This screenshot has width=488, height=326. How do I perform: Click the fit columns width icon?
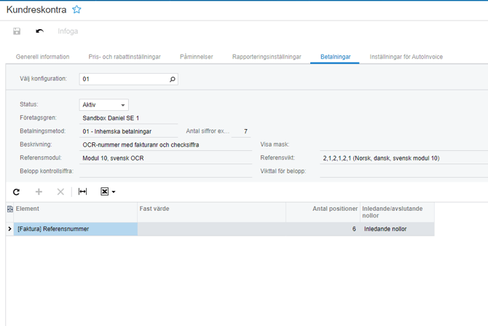[82, 192]
